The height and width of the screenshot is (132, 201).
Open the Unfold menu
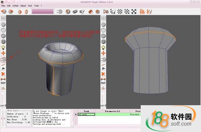(15, 6)
